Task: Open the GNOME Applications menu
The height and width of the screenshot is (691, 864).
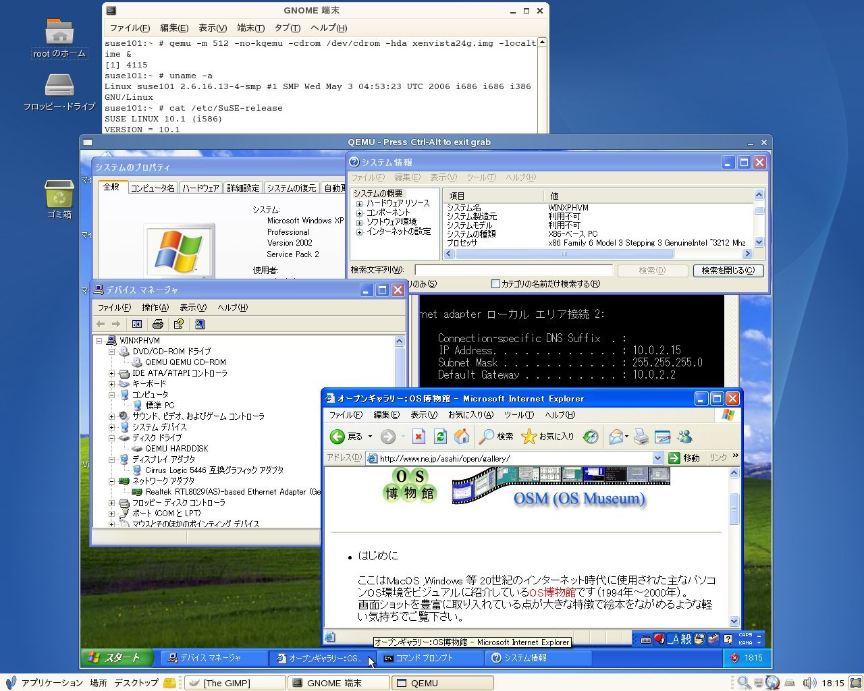Action: point(51,683)
